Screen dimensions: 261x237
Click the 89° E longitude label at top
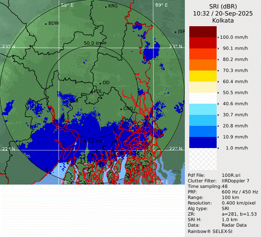[x=161, y=5]
